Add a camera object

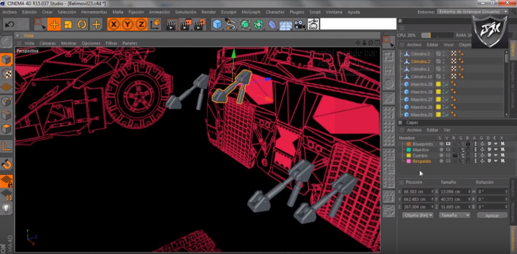pyautogui.click(x=300, y=25)
